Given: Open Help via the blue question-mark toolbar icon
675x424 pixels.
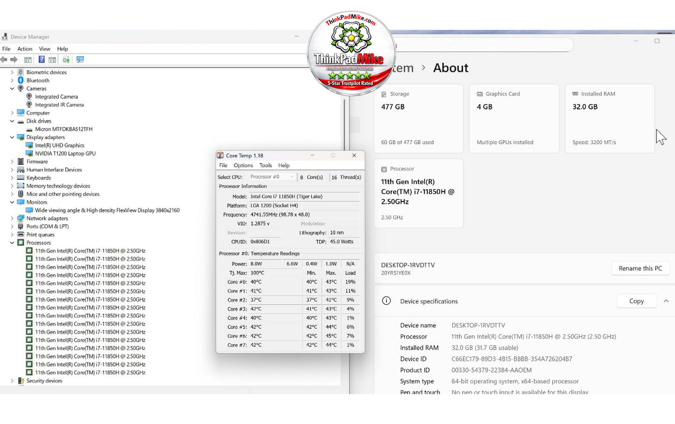Looking at the screenshot, I should point(42,60).
